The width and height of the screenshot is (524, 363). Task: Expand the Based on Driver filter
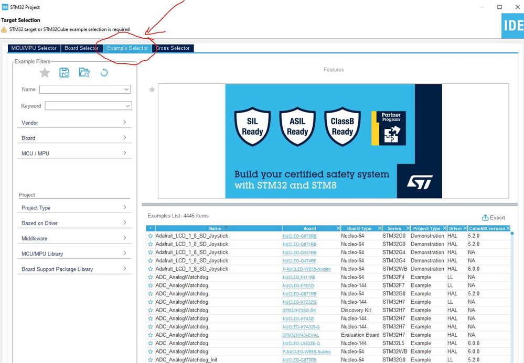pos(74,223)
